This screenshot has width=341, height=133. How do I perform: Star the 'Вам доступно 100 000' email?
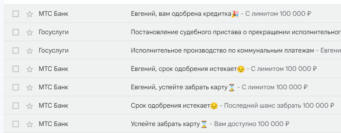29,124
